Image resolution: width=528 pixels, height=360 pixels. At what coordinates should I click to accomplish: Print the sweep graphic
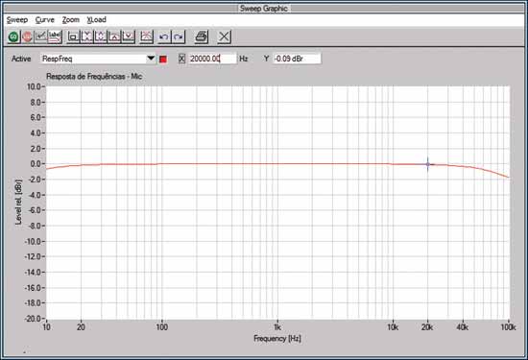tap(202, 36)
